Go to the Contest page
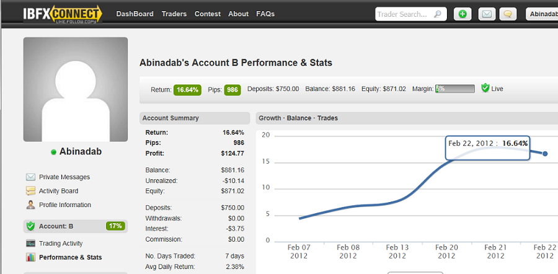 point(207,14)
